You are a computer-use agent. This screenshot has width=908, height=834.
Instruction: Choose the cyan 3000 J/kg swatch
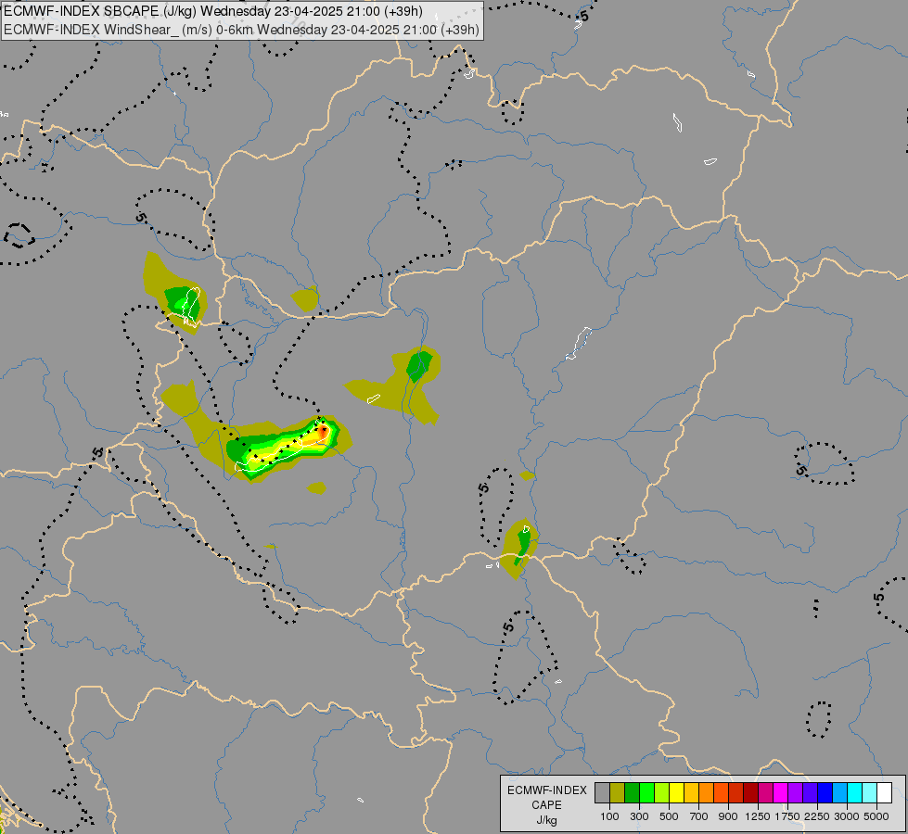[x=854, y=792]
